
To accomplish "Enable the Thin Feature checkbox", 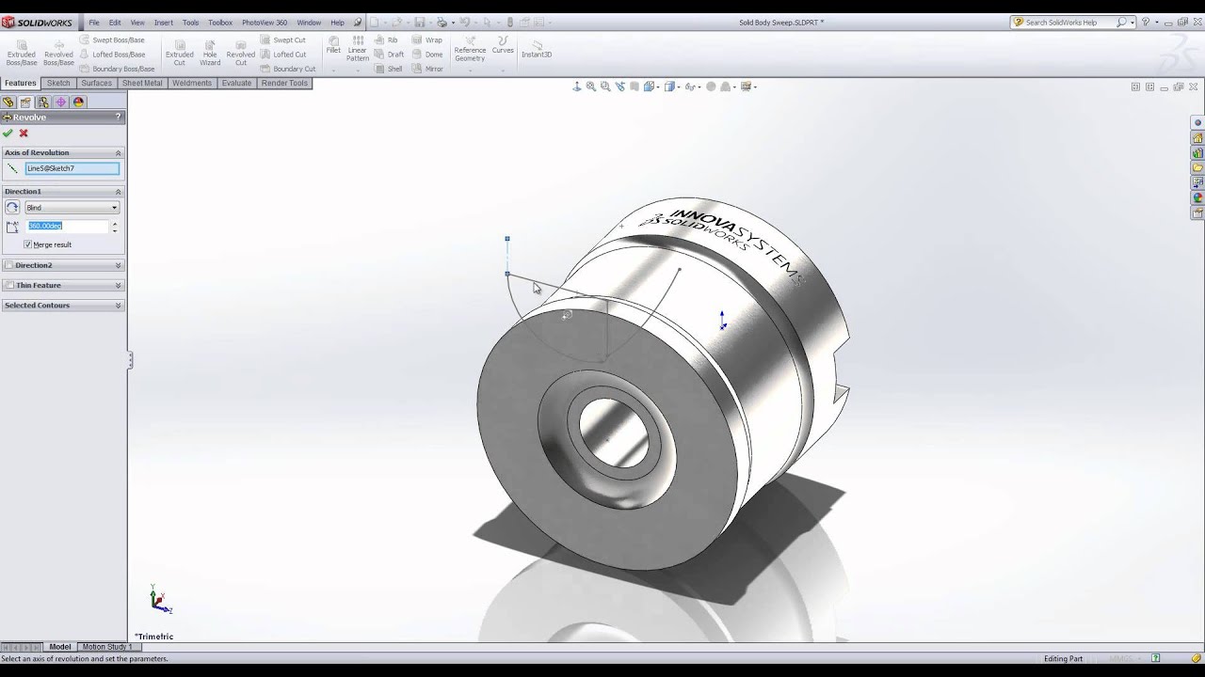I will point(9,285).
